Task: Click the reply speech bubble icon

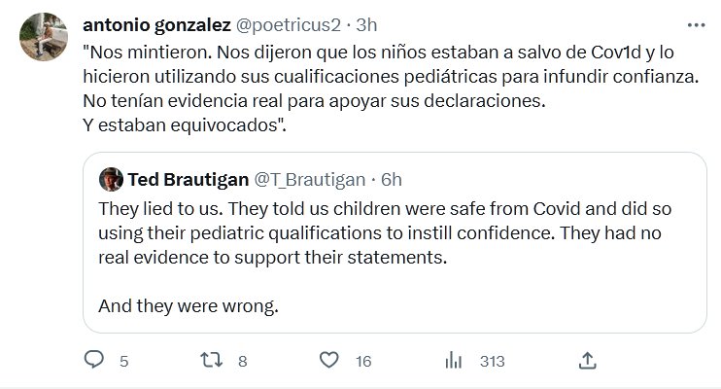Action: (x=94, y=361)
